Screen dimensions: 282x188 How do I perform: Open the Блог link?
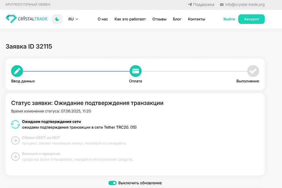177,19
